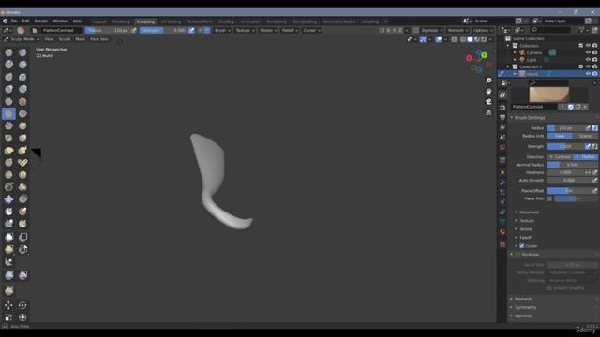Hide mund object with eye icon
The image size is (600, 337).
(588, 73)
